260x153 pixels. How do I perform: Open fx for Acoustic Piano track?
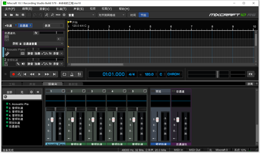point(50,53)
